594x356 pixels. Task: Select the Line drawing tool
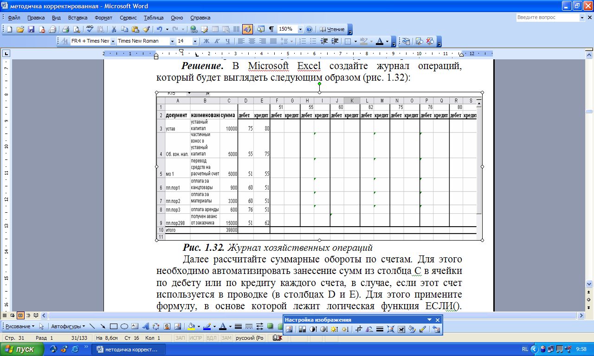92,326
